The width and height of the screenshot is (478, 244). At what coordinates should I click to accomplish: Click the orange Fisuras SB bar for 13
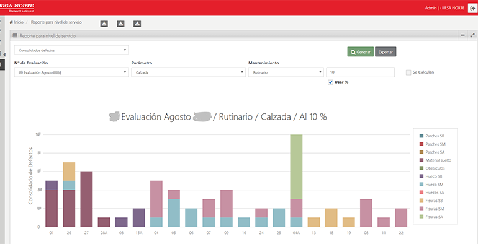tap(313, 222)
